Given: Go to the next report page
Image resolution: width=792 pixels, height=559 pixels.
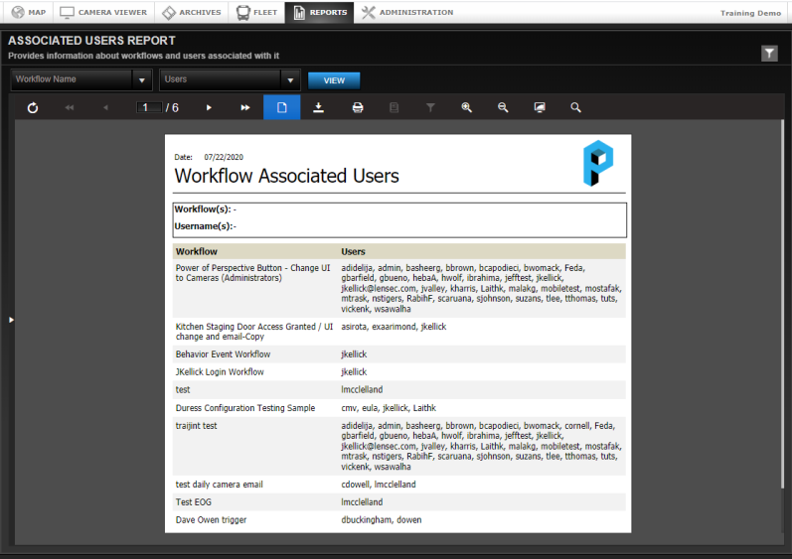Looking at the screenshot, I should coord(209,107).
